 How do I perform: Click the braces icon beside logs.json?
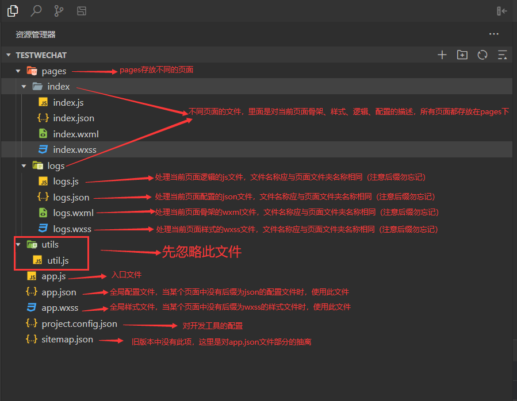tap(43, 196)
